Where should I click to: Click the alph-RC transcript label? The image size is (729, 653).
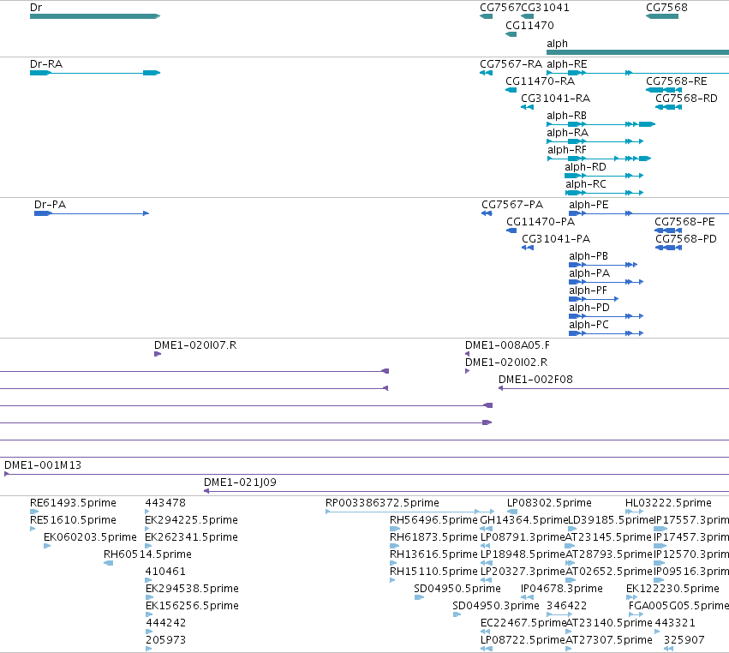pos(586,183)
